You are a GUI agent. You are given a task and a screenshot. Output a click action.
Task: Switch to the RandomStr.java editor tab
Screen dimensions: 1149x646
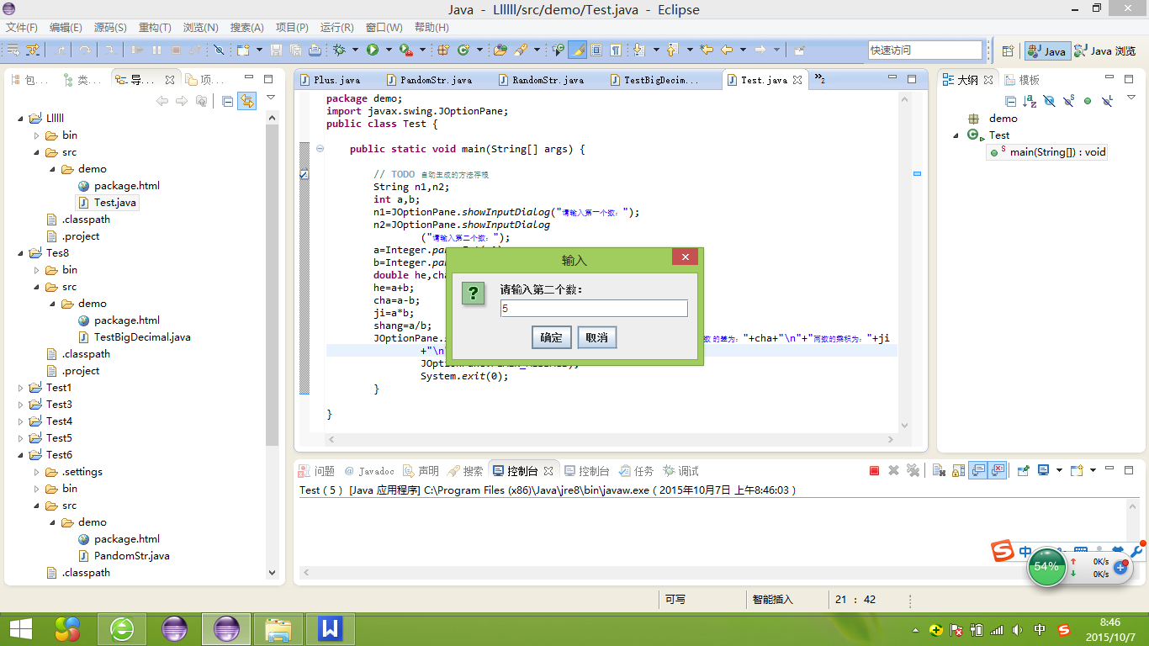[x=540, y=80]
